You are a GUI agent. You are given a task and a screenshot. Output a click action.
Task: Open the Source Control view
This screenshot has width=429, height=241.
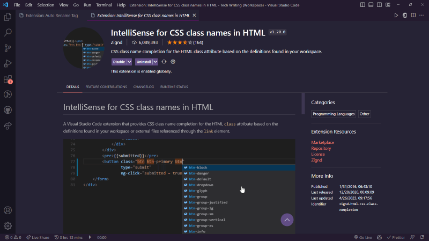[x=8, y=48]
